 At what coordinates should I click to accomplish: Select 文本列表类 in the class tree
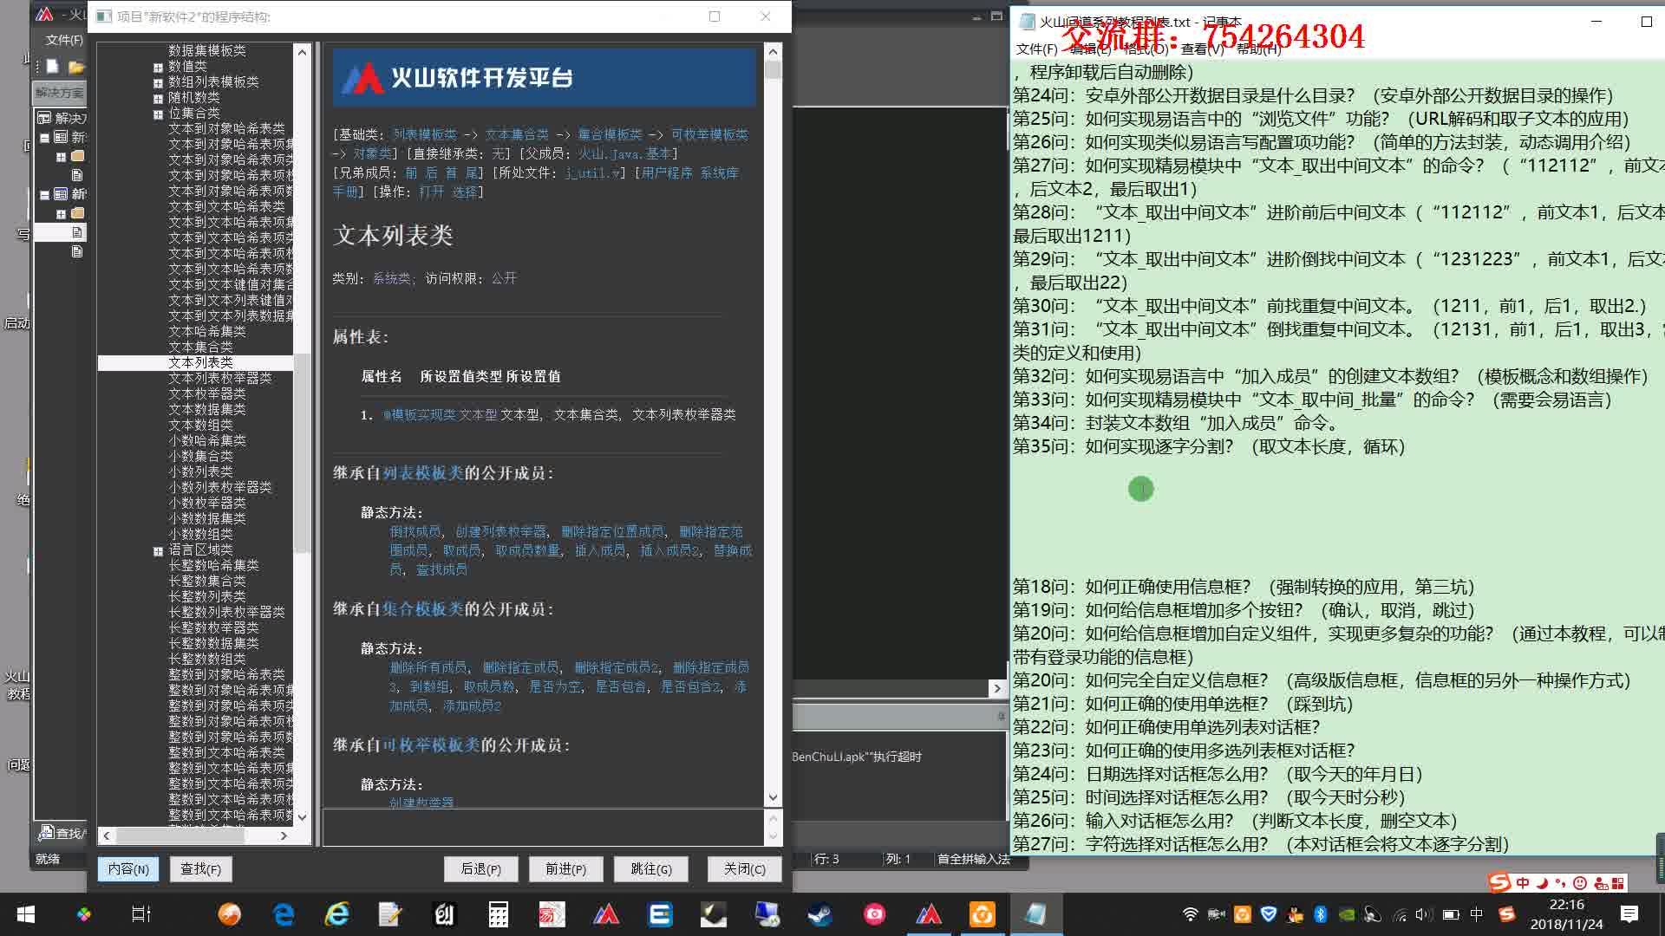(201, 362)
